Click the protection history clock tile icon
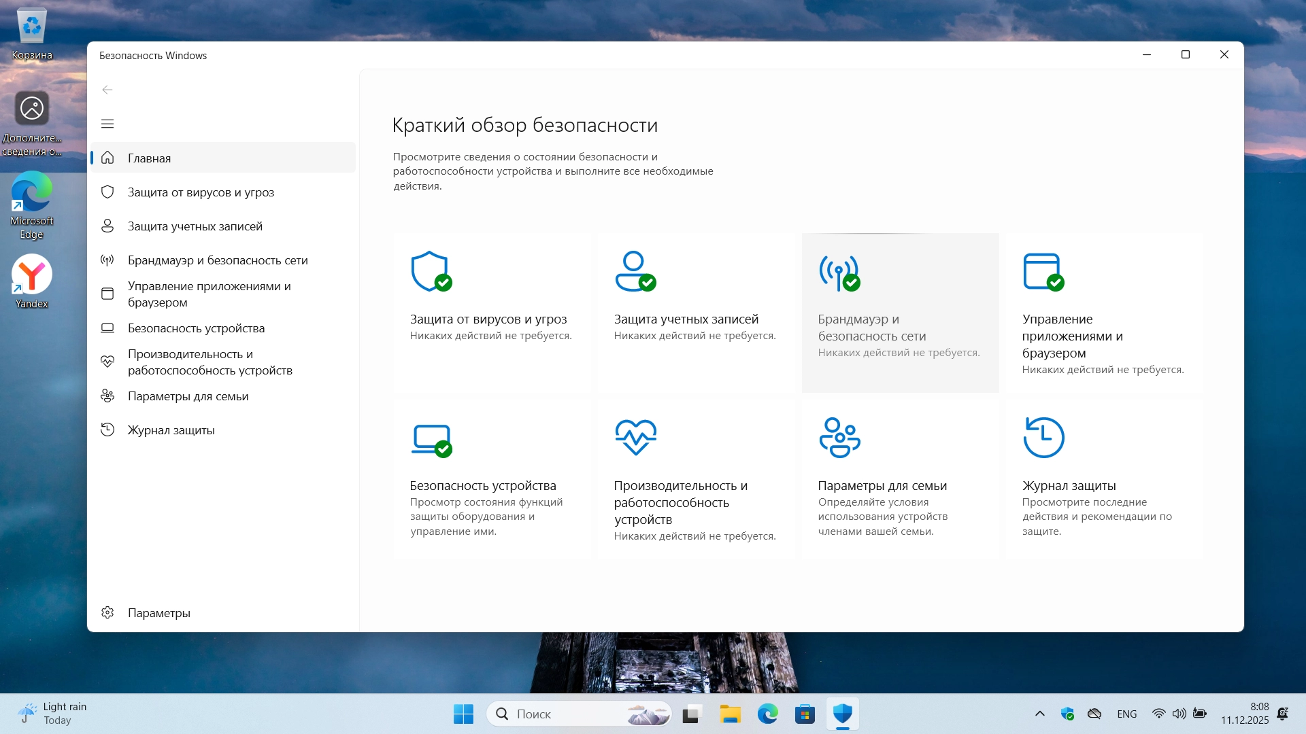This screenshot has height=734, width=1306. point(1043,438)
